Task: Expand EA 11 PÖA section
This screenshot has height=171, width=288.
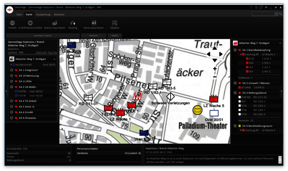Action: coord(11,81)
